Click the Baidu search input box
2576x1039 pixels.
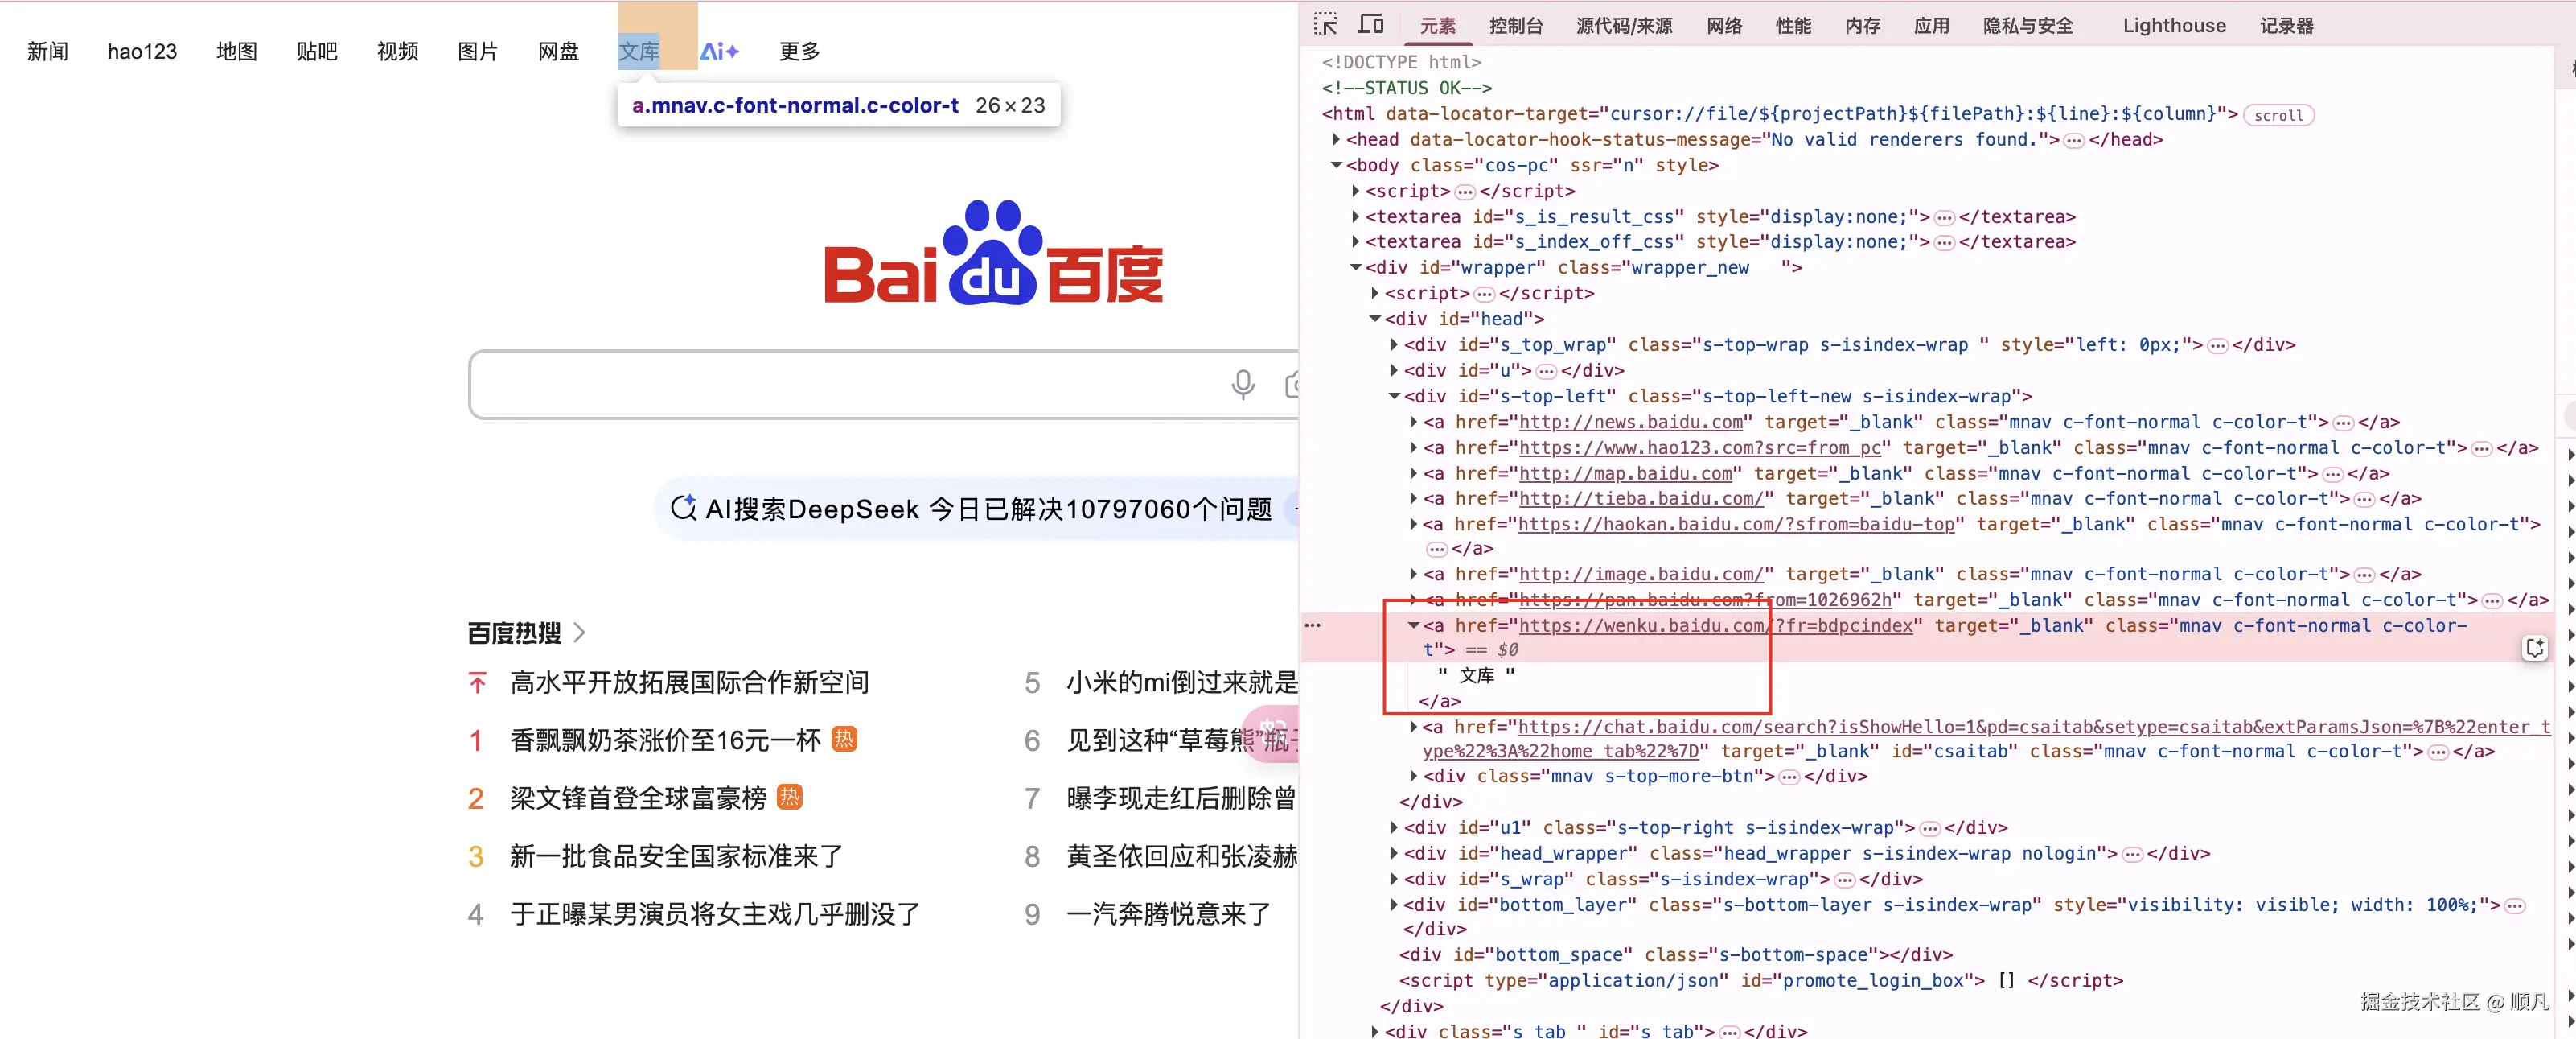(840, 385)
